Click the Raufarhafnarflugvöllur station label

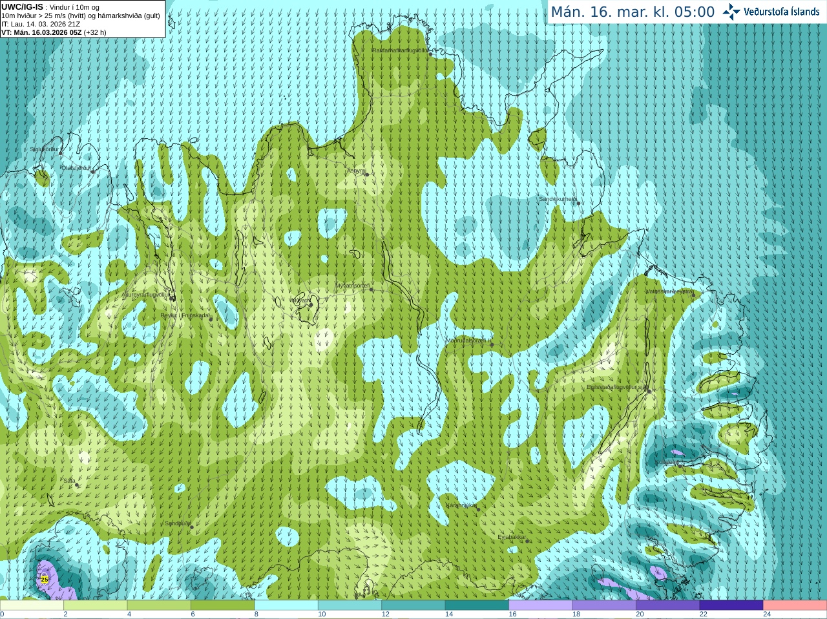(400, 50)
